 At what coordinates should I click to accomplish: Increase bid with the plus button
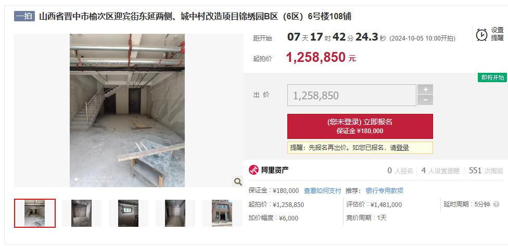[x=425, y=89]
